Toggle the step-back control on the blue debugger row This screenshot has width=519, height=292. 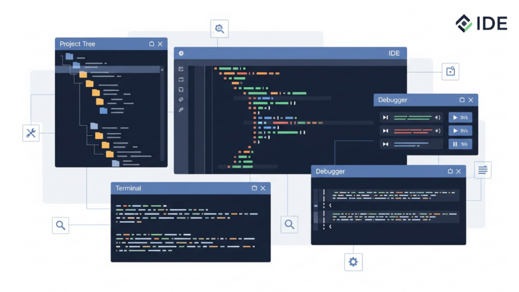point(385,143)
